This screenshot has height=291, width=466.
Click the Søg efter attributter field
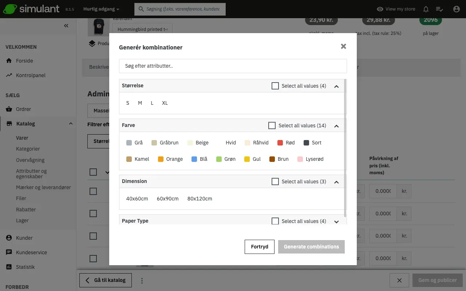(x=233, y=66)
